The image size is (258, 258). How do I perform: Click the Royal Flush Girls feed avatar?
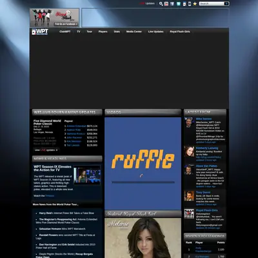click(189, 213)
